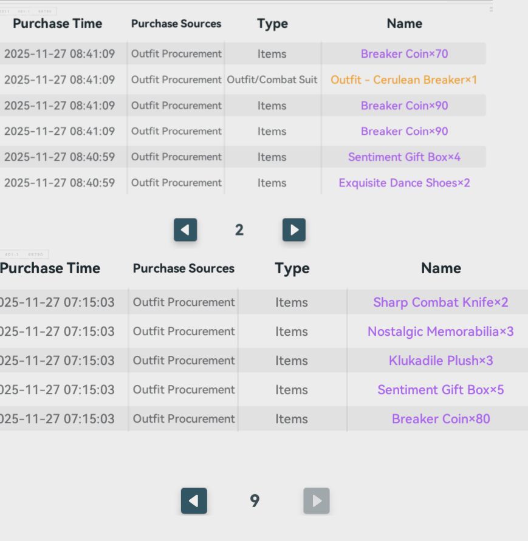528x541 pixels.
Task: Click Items type in the Breaker Coin×80 row
Action: click(292, 419)
